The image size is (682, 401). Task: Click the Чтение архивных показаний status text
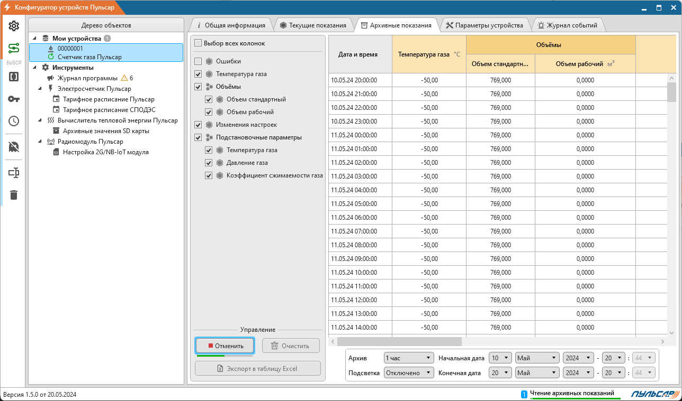[x=572, y=394]
